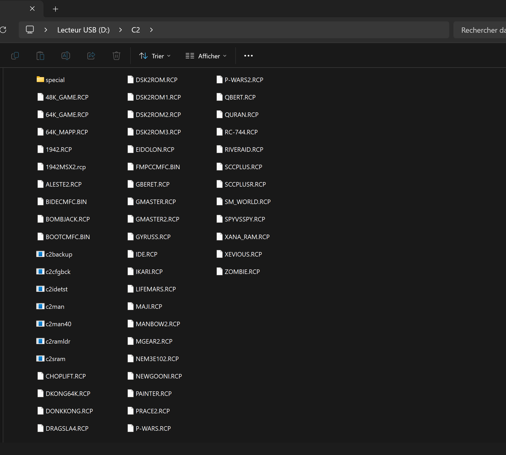The height and width of the screenshot is (455, 506).
Task: Click the refresh icon beside address bar
Action: (x=3, y=30)
